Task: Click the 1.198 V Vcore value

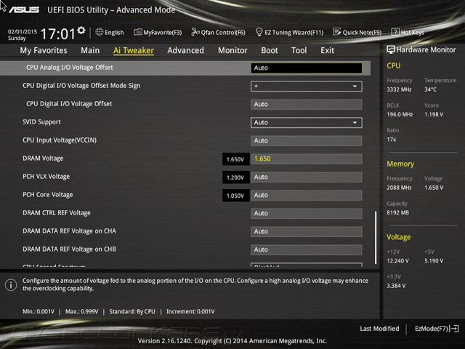Action: click(x=434, y=114)
